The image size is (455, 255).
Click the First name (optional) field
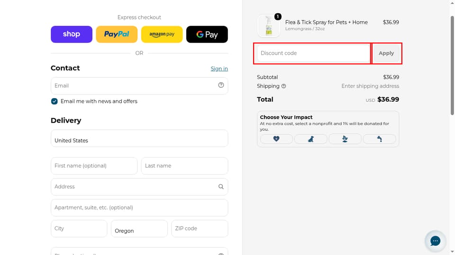94,166
